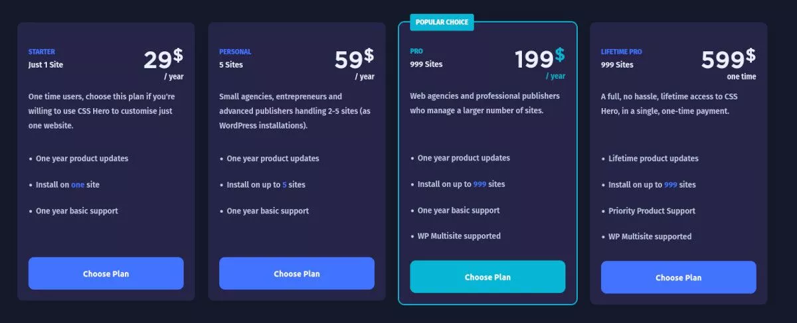Select the STARTER plan title
The image size is (797, 323).
(x=42, y=52)
